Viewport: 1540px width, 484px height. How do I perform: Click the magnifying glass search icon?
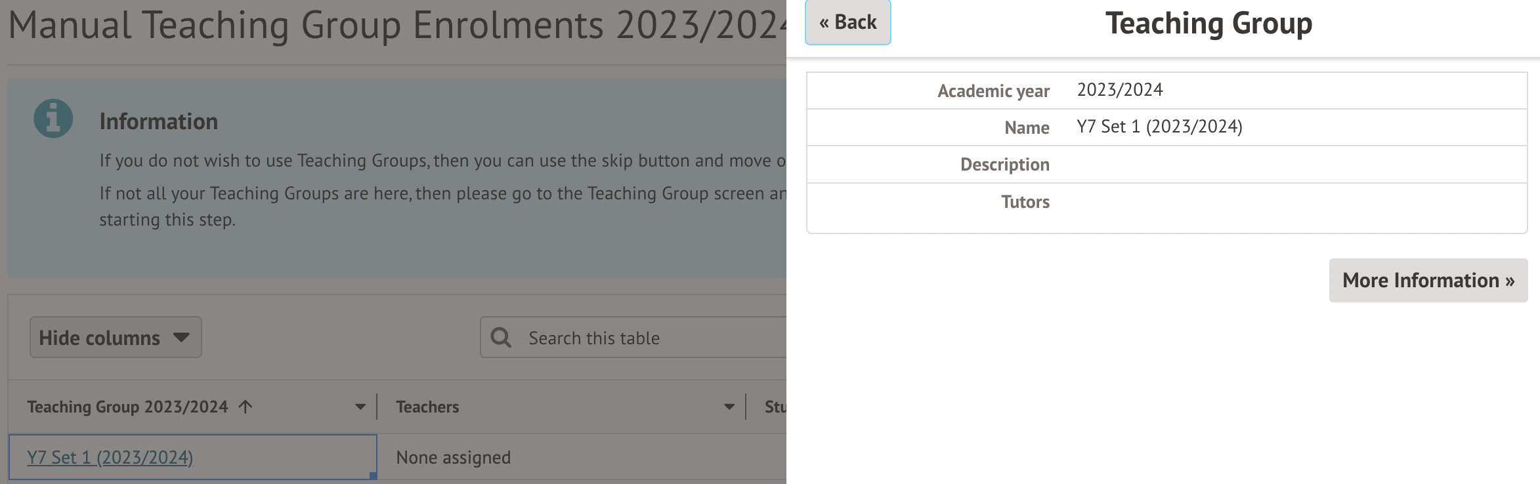[501, 338]
